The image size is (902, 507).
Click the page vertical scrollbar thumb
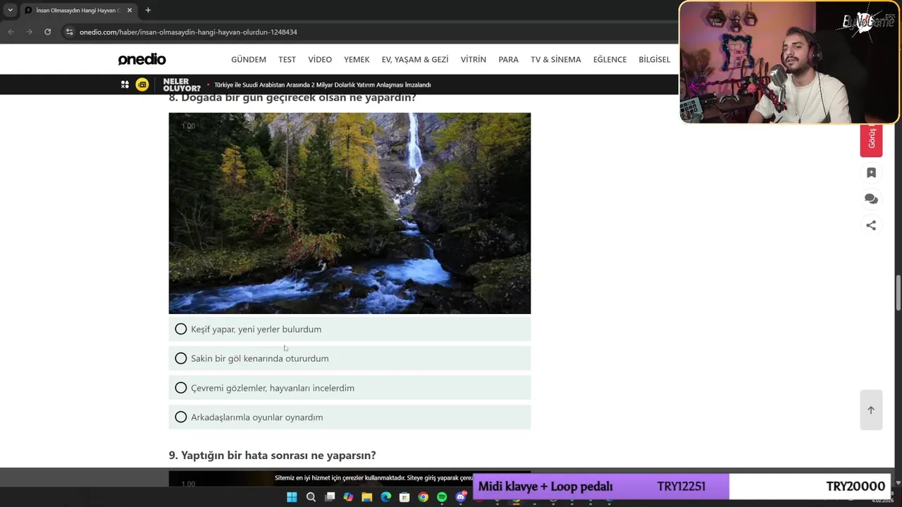coord(898,292)
